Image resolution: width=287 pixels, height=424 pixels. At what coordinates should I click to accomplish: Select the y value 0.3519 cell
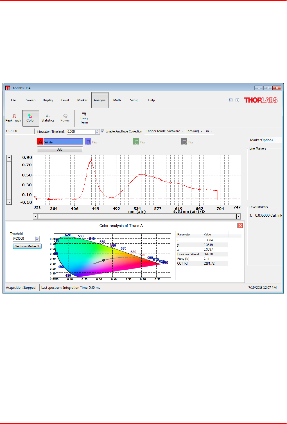tap(208, 245)
